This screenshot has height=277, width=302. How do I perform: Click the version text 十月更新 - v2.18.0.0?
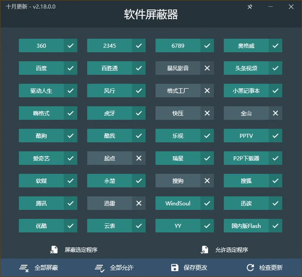point(31,7)
